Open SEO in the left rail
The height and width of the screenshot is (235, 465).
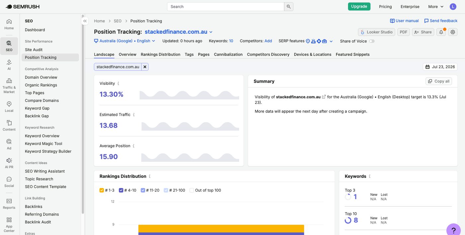click(x=9, y=46)
